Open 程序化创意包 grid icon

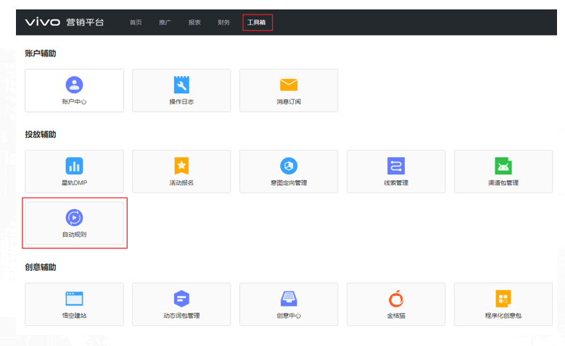[x=503, y=298]
